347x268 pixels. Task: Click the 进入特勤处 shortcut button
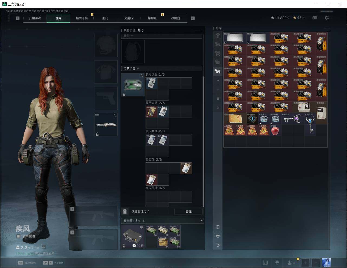point(27,263)
